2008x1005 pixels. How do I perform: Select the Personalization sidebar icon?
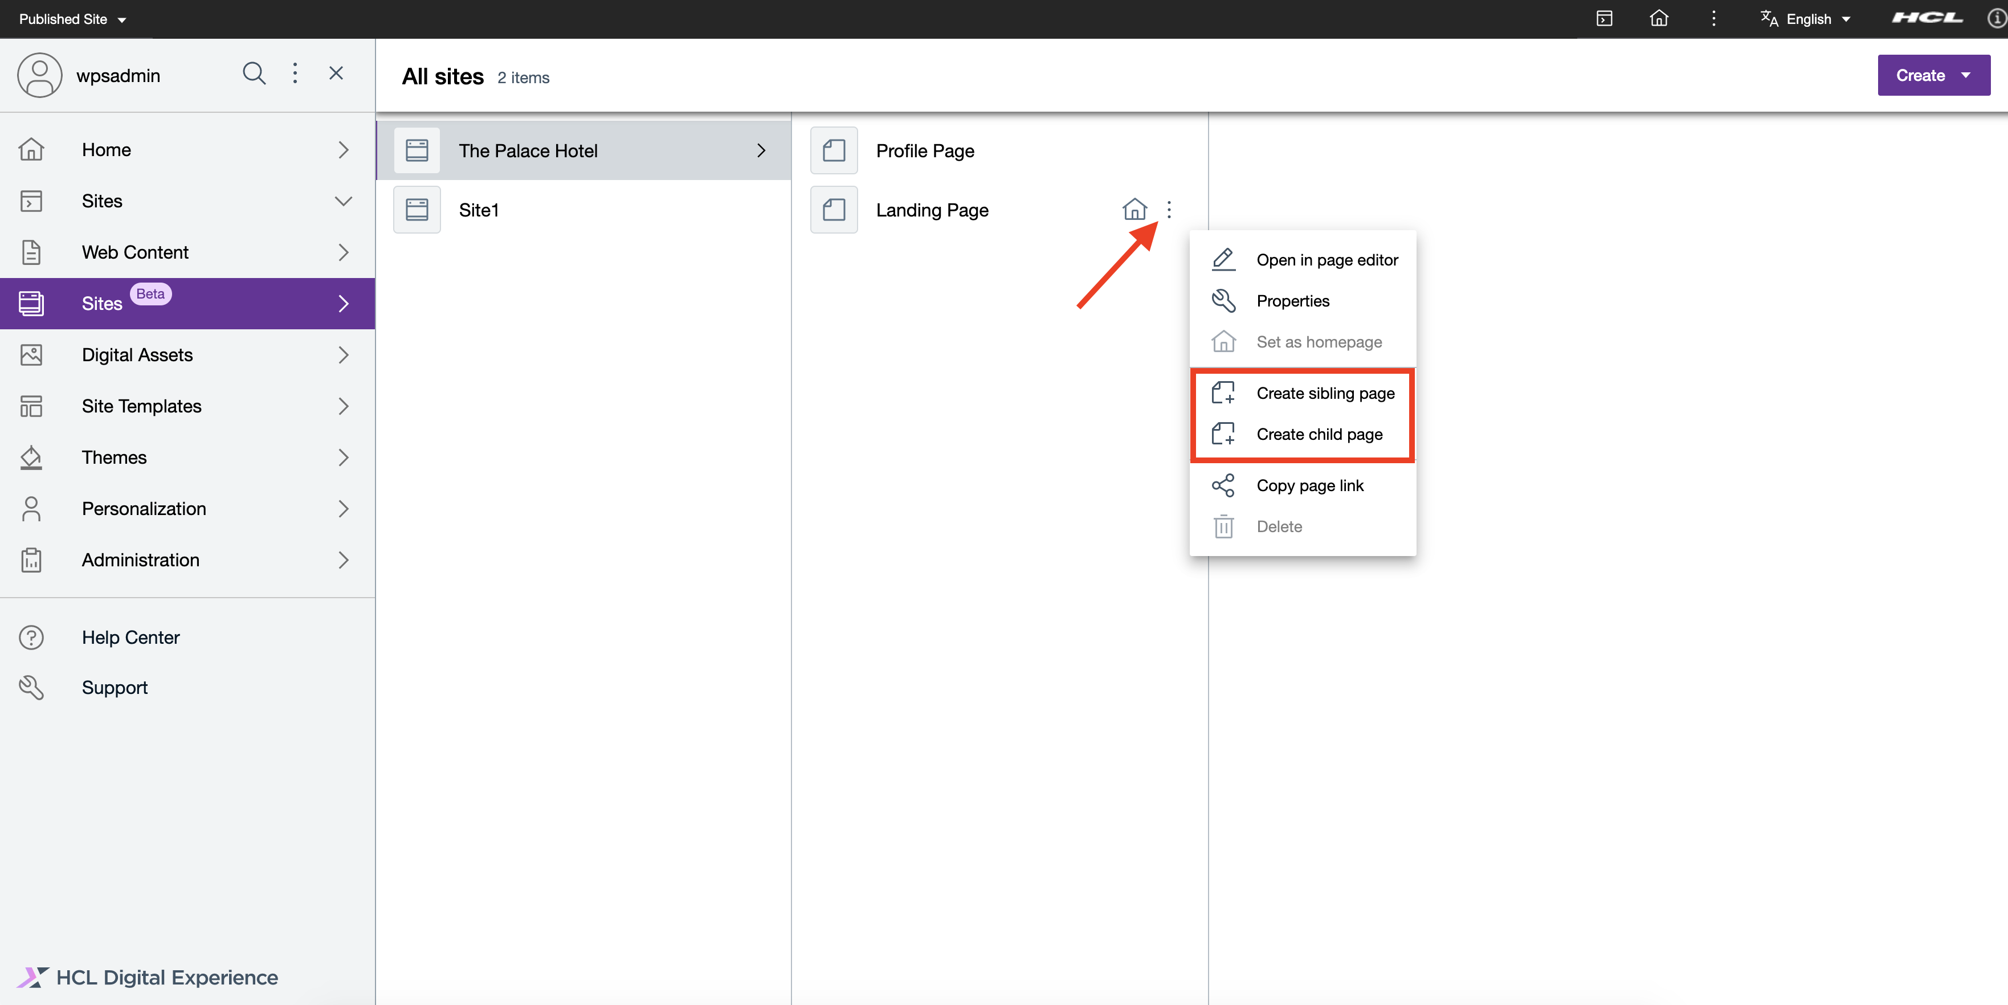pyautogui.click(x=31, y=508)
